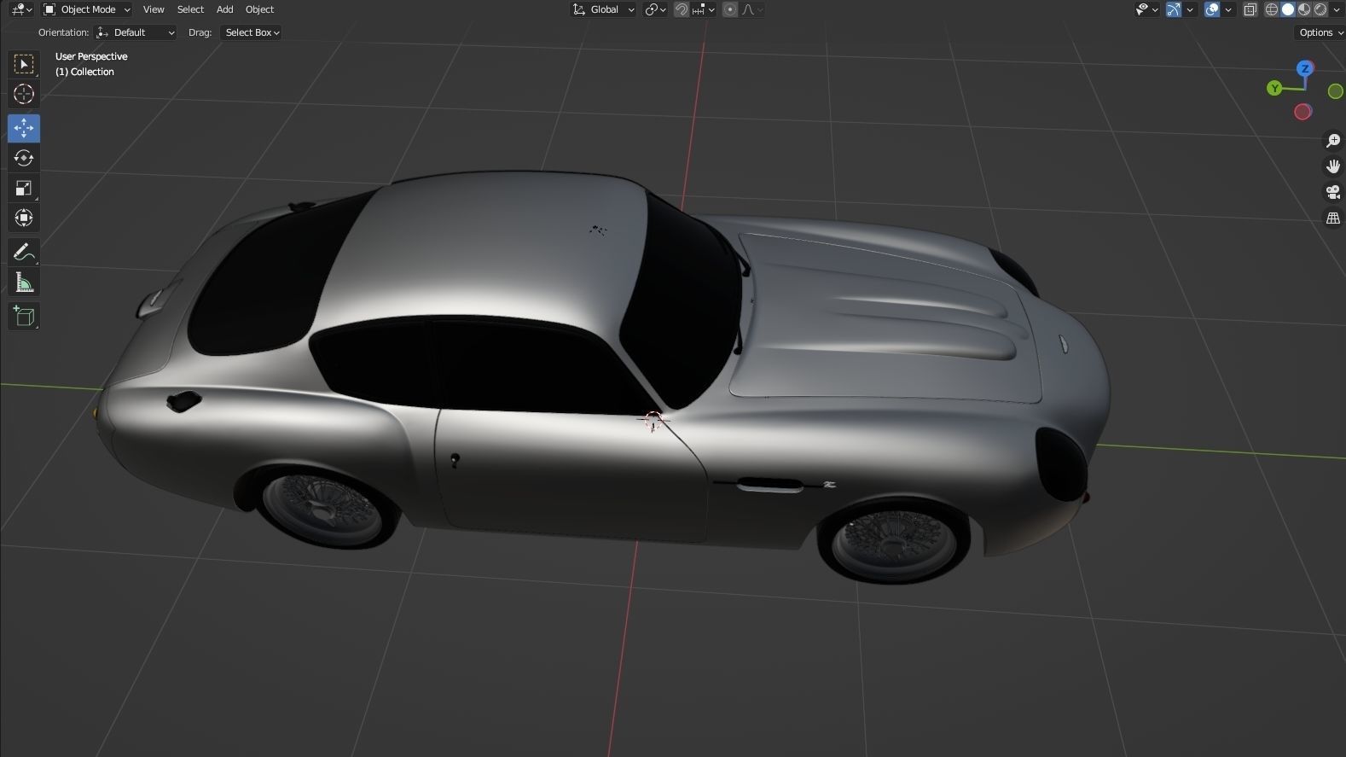
Task: Click the User Perspective label
Action: [x=91, y=56]
